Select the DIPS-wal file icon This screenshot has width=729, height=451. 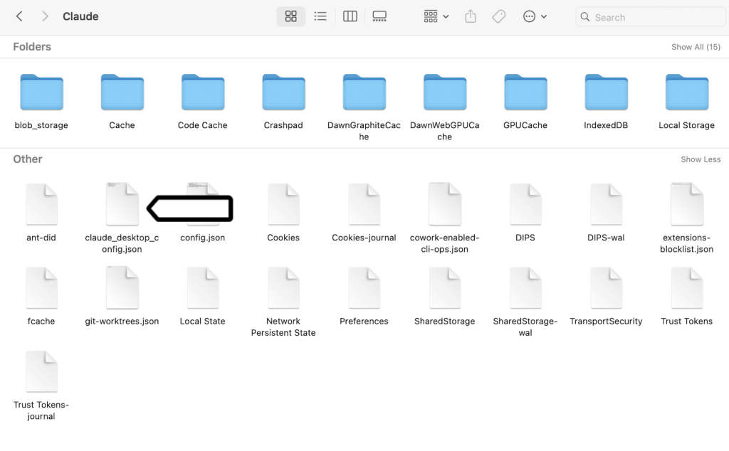click(x=607, y=204)
